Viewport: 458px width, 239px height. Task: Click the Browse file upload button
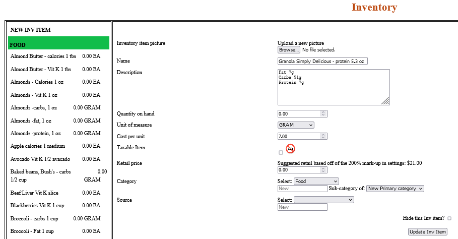coord(289,50)
